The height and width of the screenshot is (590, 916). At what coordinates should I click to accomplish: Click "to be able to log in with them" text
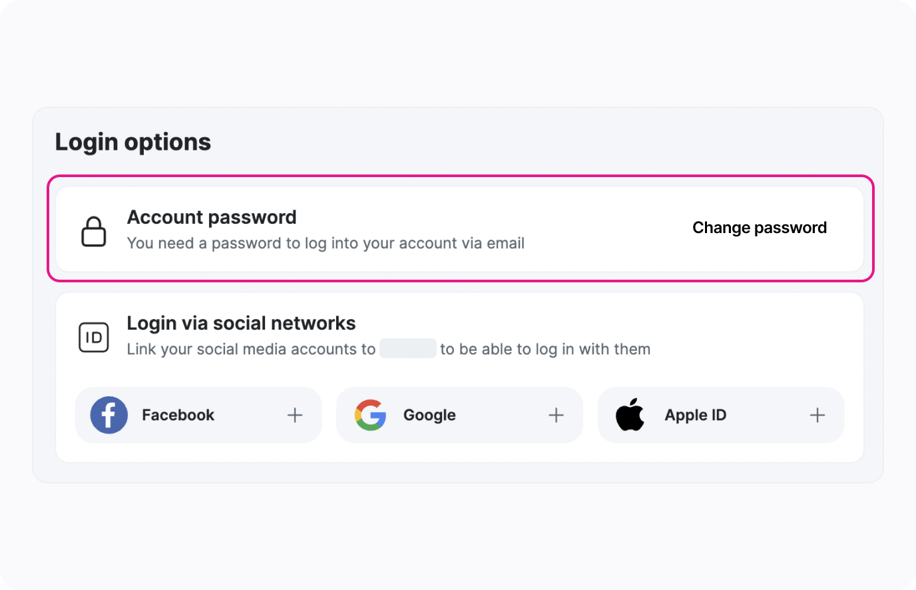(545, 349)
